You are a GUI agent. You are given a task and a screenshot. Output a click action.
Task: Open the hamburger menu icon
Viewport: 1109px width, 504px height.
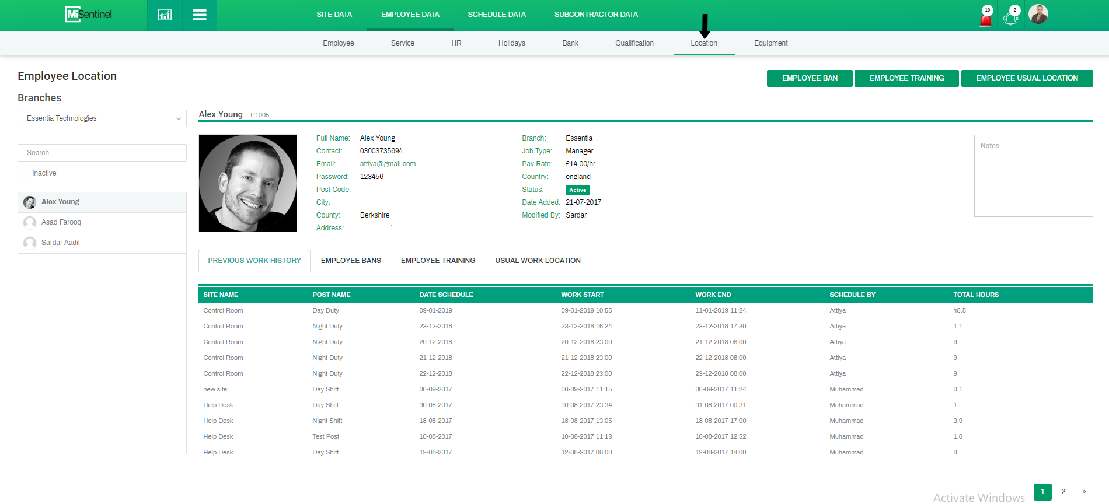click(x=200, y=15)
